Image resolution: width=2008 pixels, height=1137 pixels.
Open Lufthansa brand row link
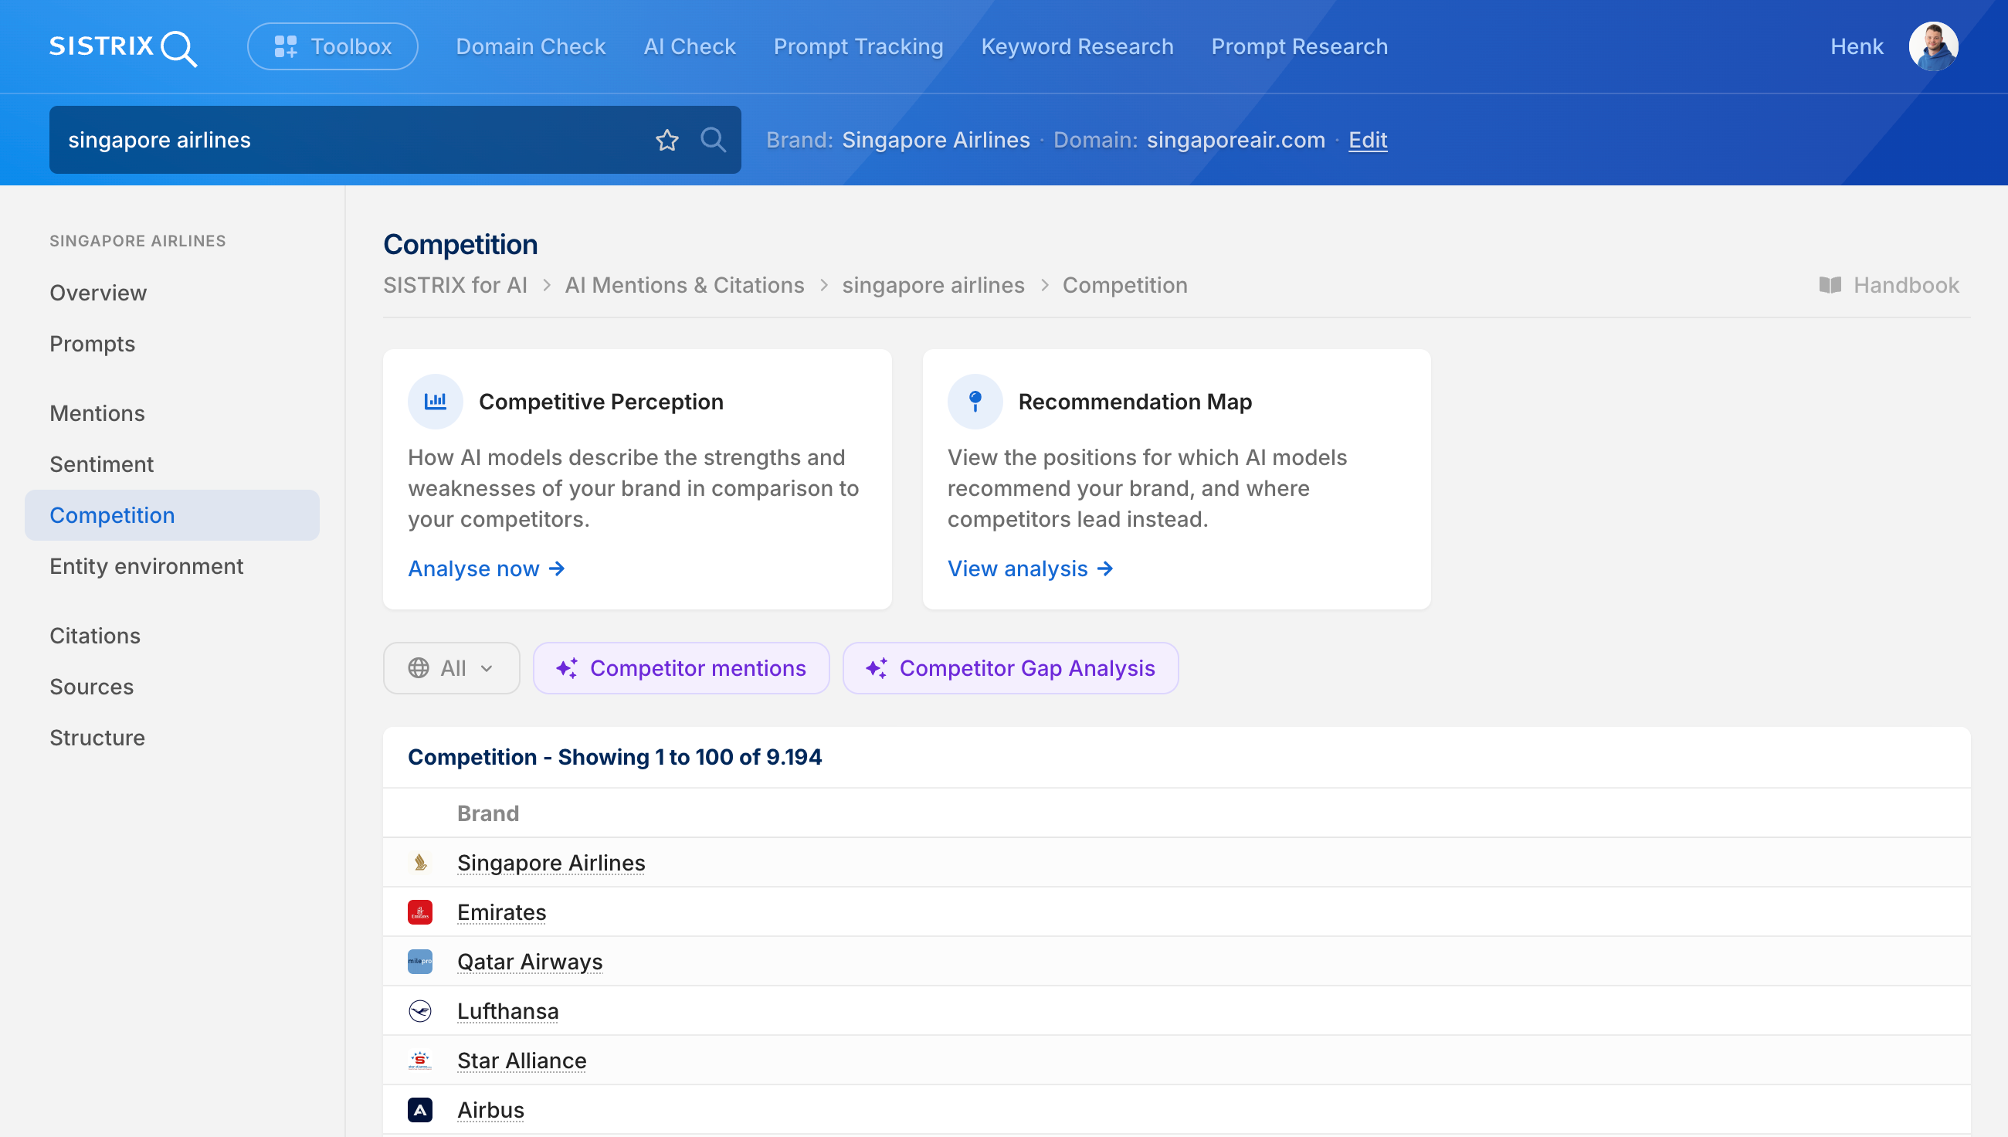tap(508, 1011)
